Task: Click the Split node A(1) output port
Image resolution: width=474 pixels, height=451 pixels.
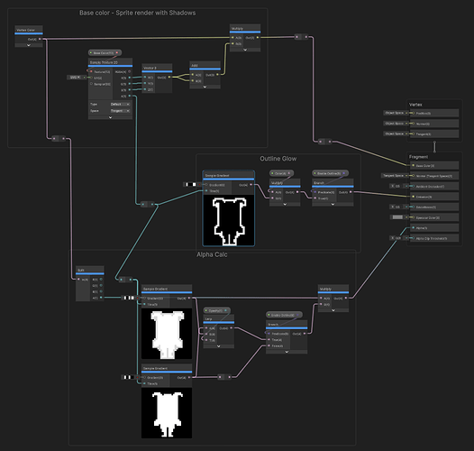Action: (101, 298)
